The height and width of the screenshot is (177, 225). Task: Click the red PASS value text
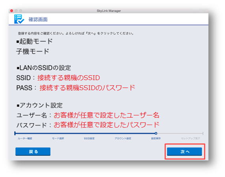(x=87, y=88)
